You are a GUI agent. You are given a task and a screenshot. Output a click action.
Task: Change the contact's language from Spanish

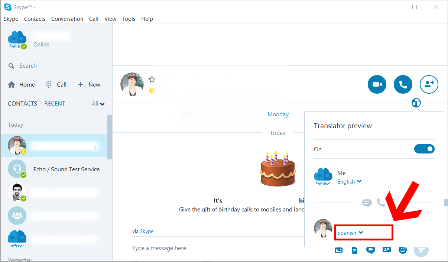tap(350, 233)
